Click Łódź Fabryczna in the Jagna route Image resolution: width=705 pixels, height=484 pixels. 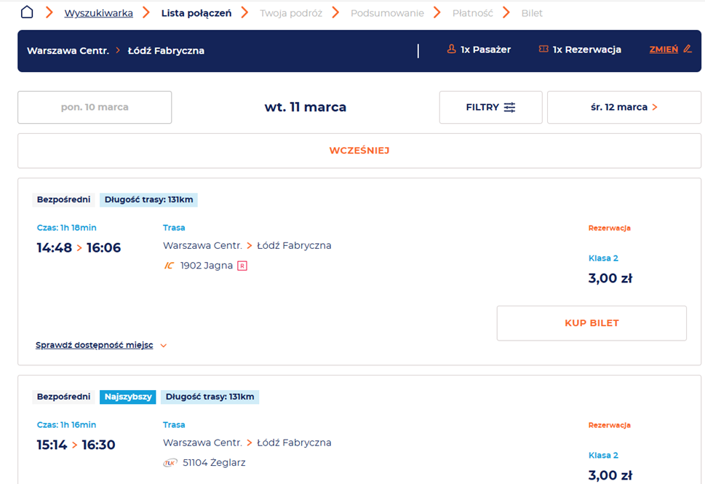pos(294,245)
